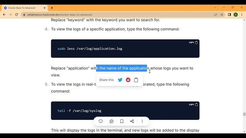Copy selected text via clipboard icon
Viewport: 246px width, 138px height.
136,80
